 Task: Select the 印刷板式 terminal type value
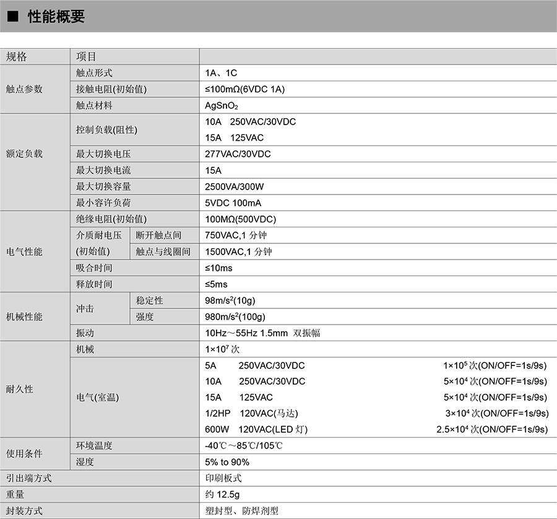[223, 478]
